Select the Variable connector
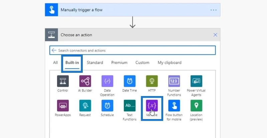The height and width of the screenshot is (138, 267). (152, 106)
